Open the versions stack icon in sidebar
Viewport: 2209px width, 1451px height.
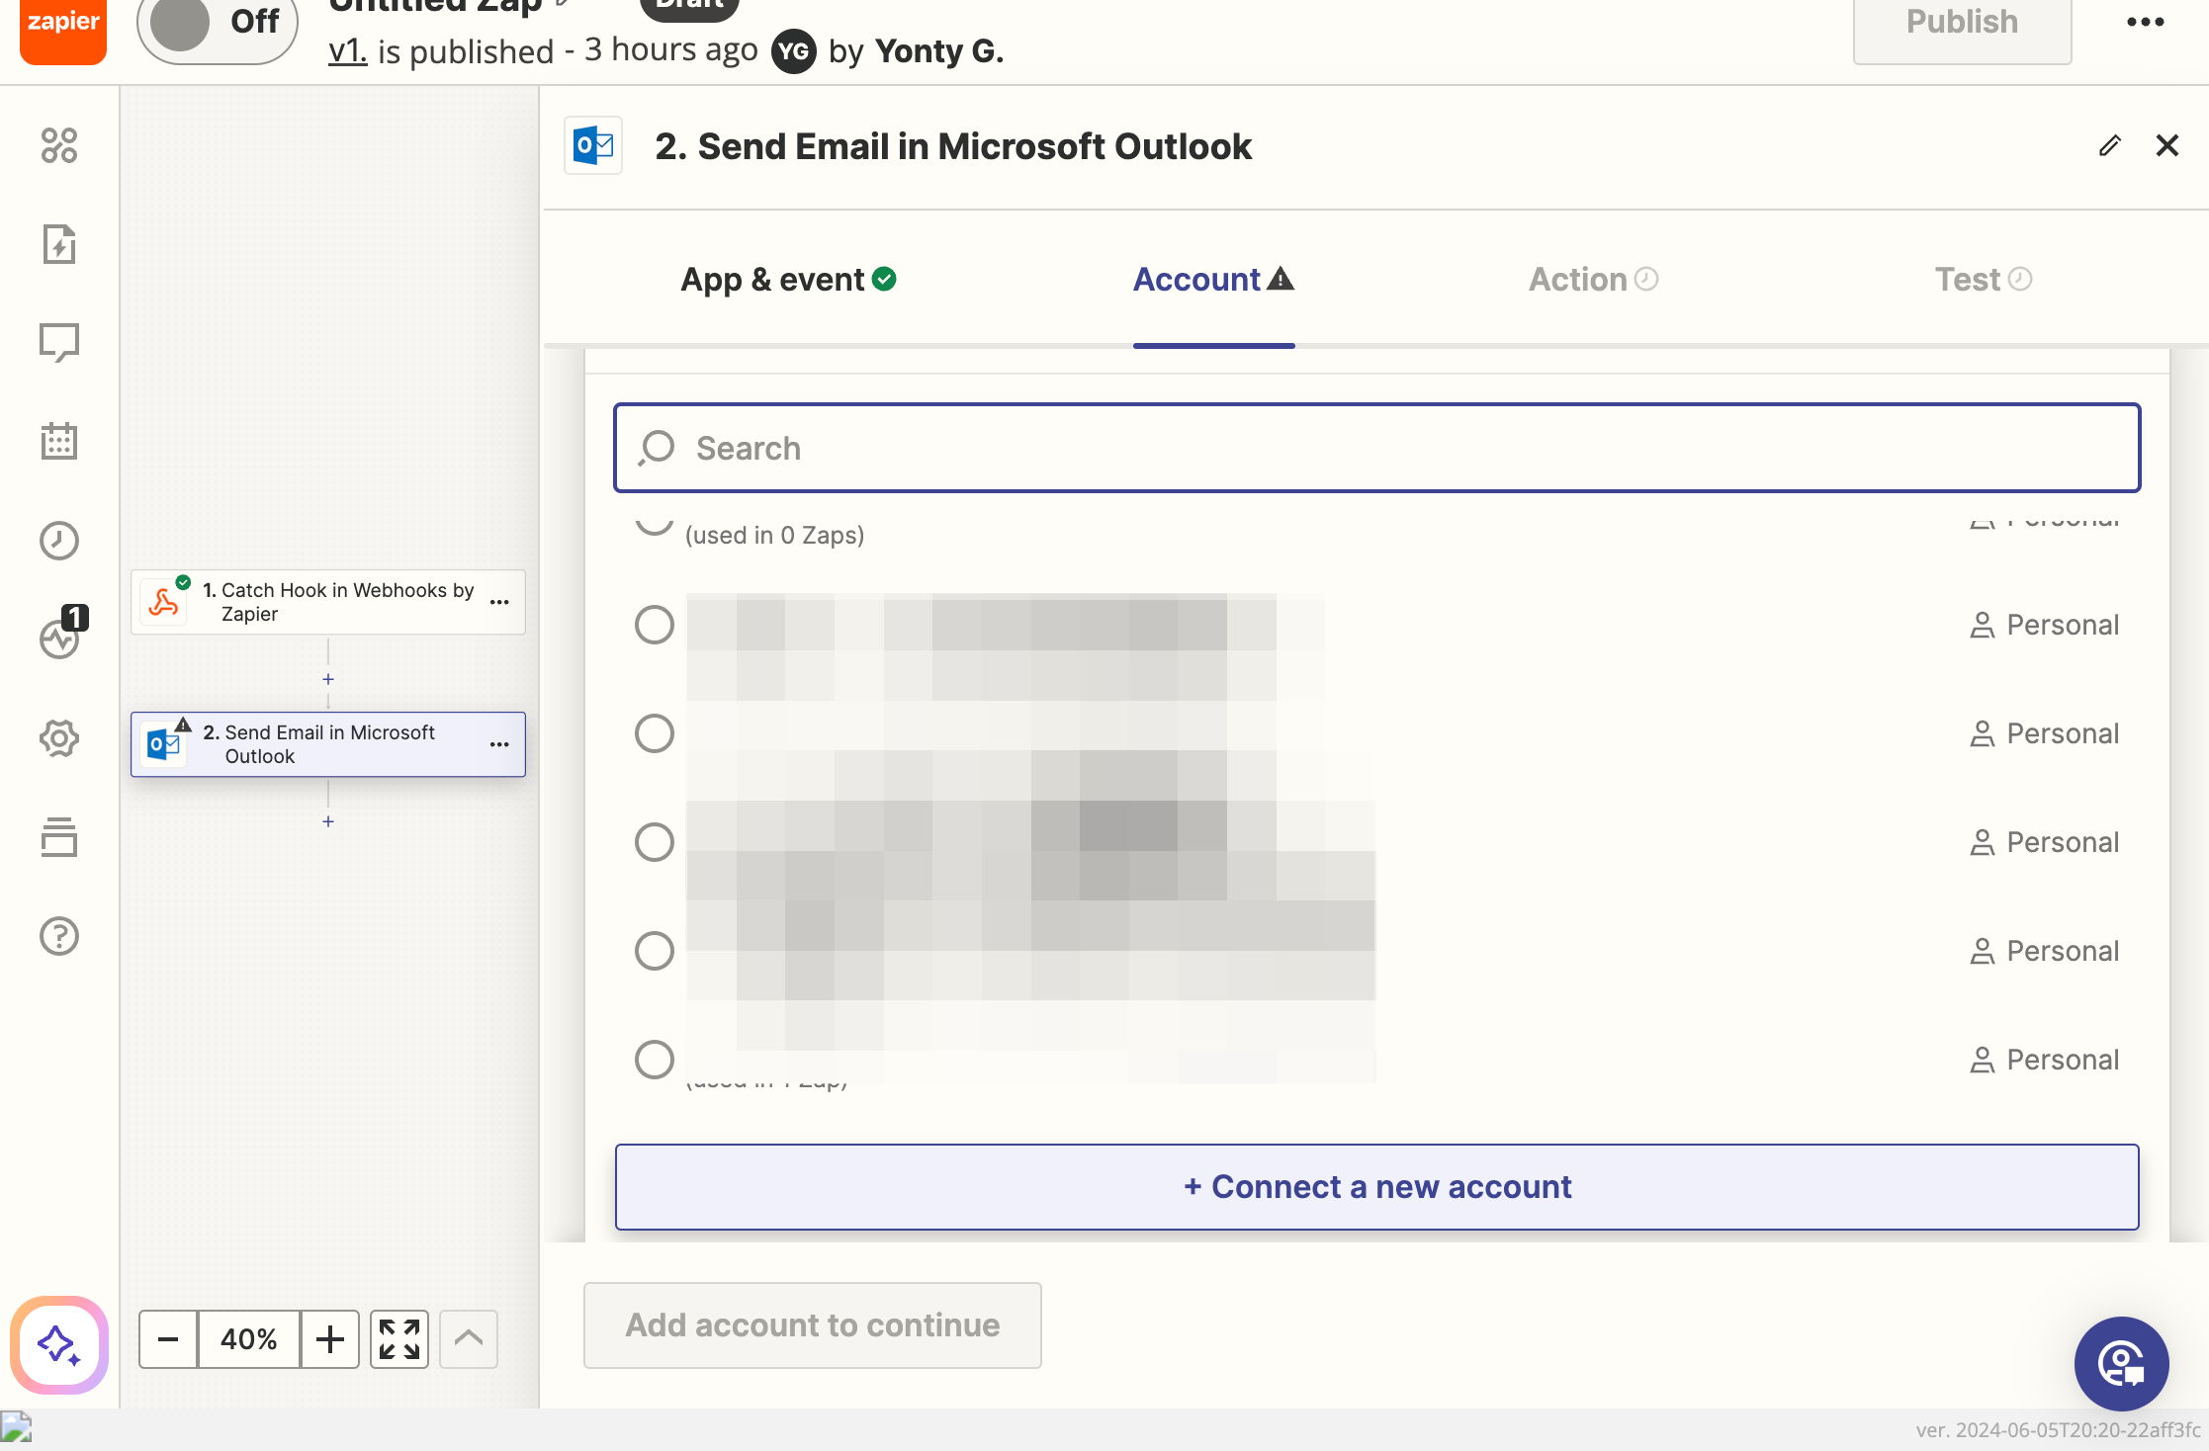coord(59,837)
